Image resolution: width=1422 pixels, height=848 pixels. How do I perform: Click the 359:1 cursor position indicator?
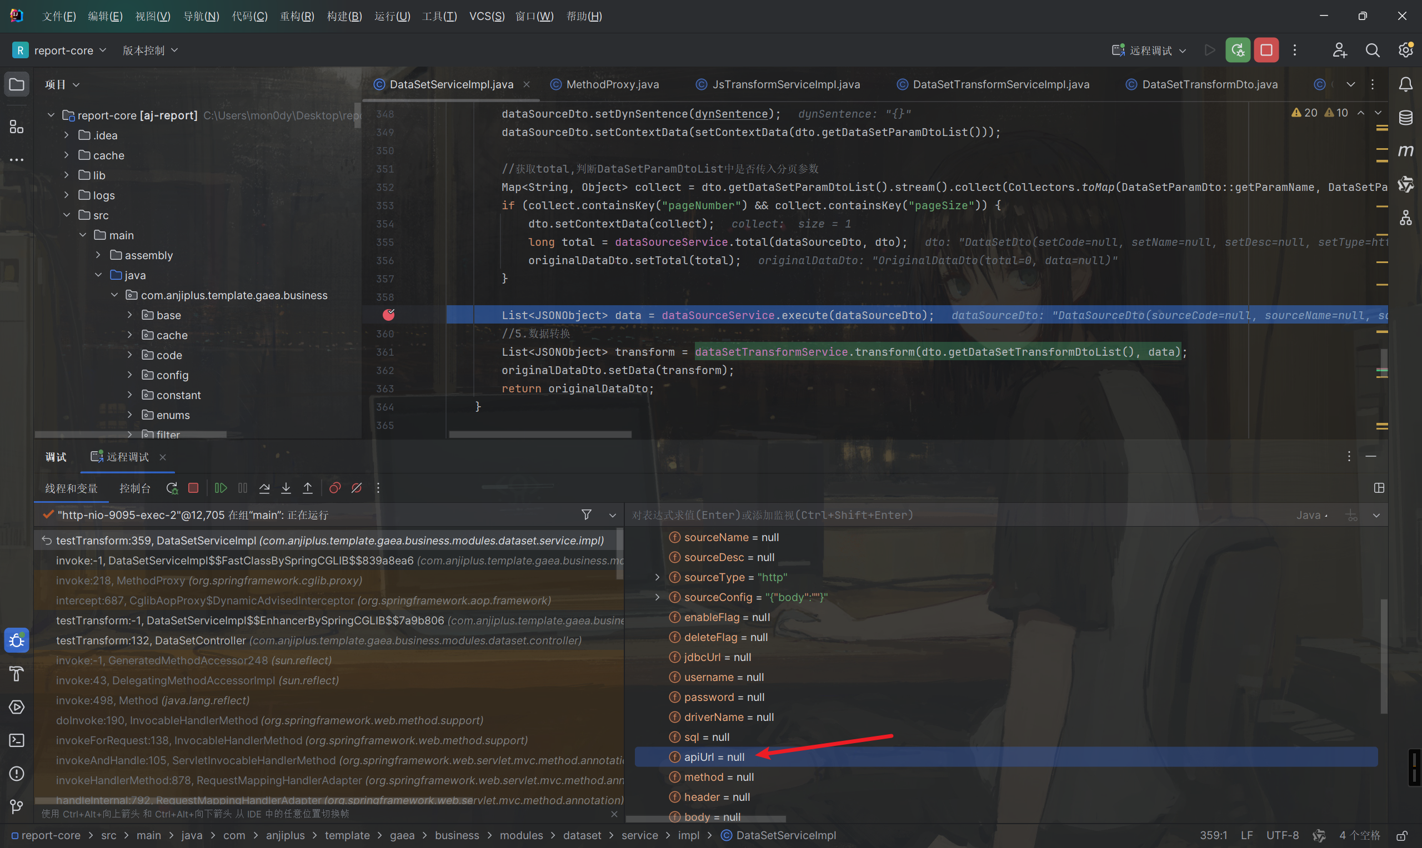(x=1213, y=835)
